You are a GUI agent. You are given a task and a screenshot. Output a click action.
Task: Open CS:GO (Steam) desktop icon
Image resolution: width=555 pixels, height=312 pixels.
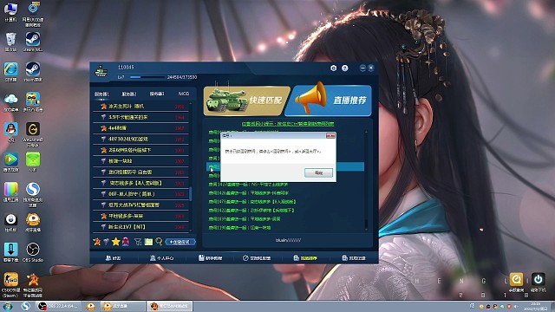10,285
